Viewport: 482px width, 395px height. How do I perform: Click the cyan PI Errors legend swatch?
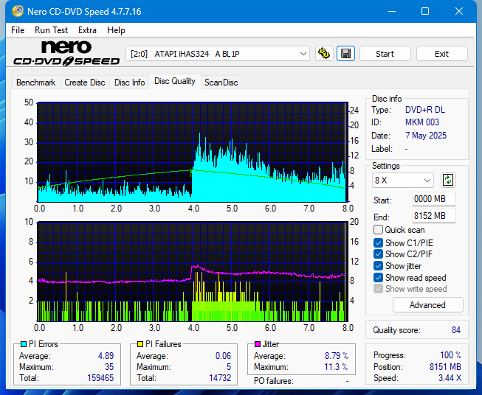coord(23,344)
